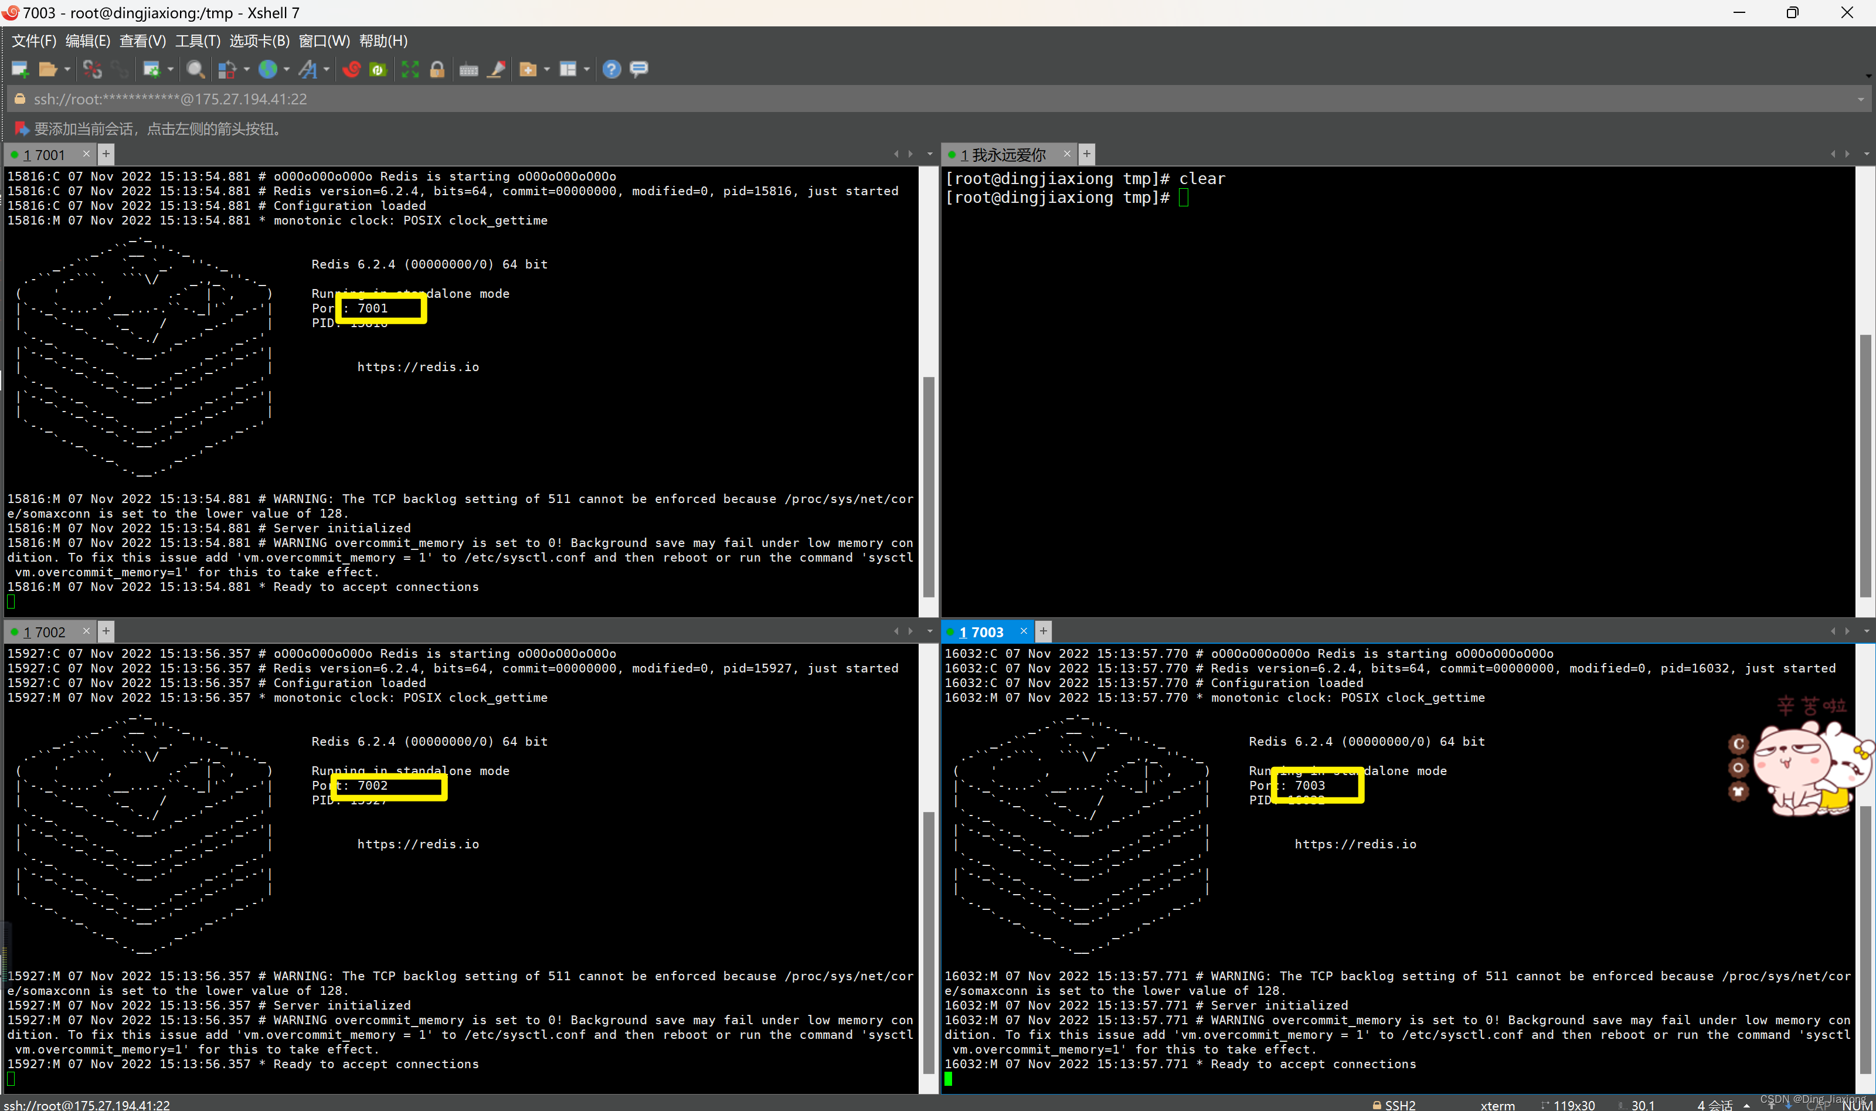This screenshot has width=1876, height=1111.
Task: Add a new tab beside tab 7002
Action: (106, 631)
